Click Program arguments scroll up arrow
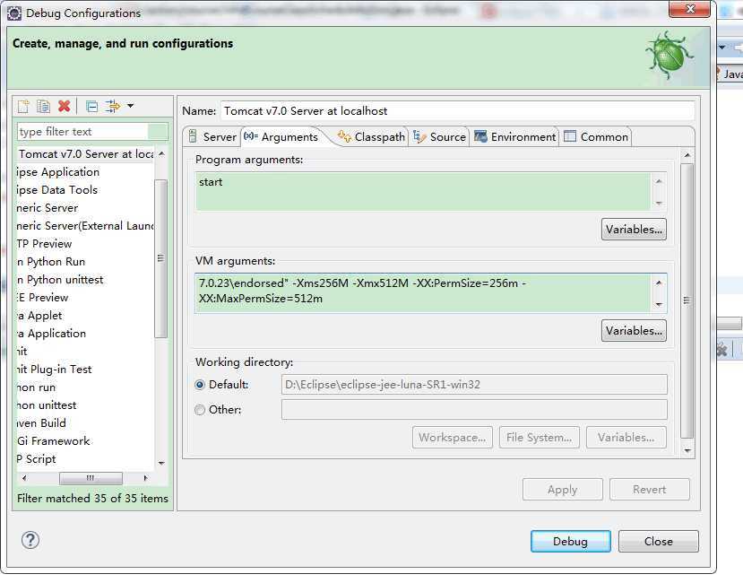743x583 pixels. coord(659,181)
